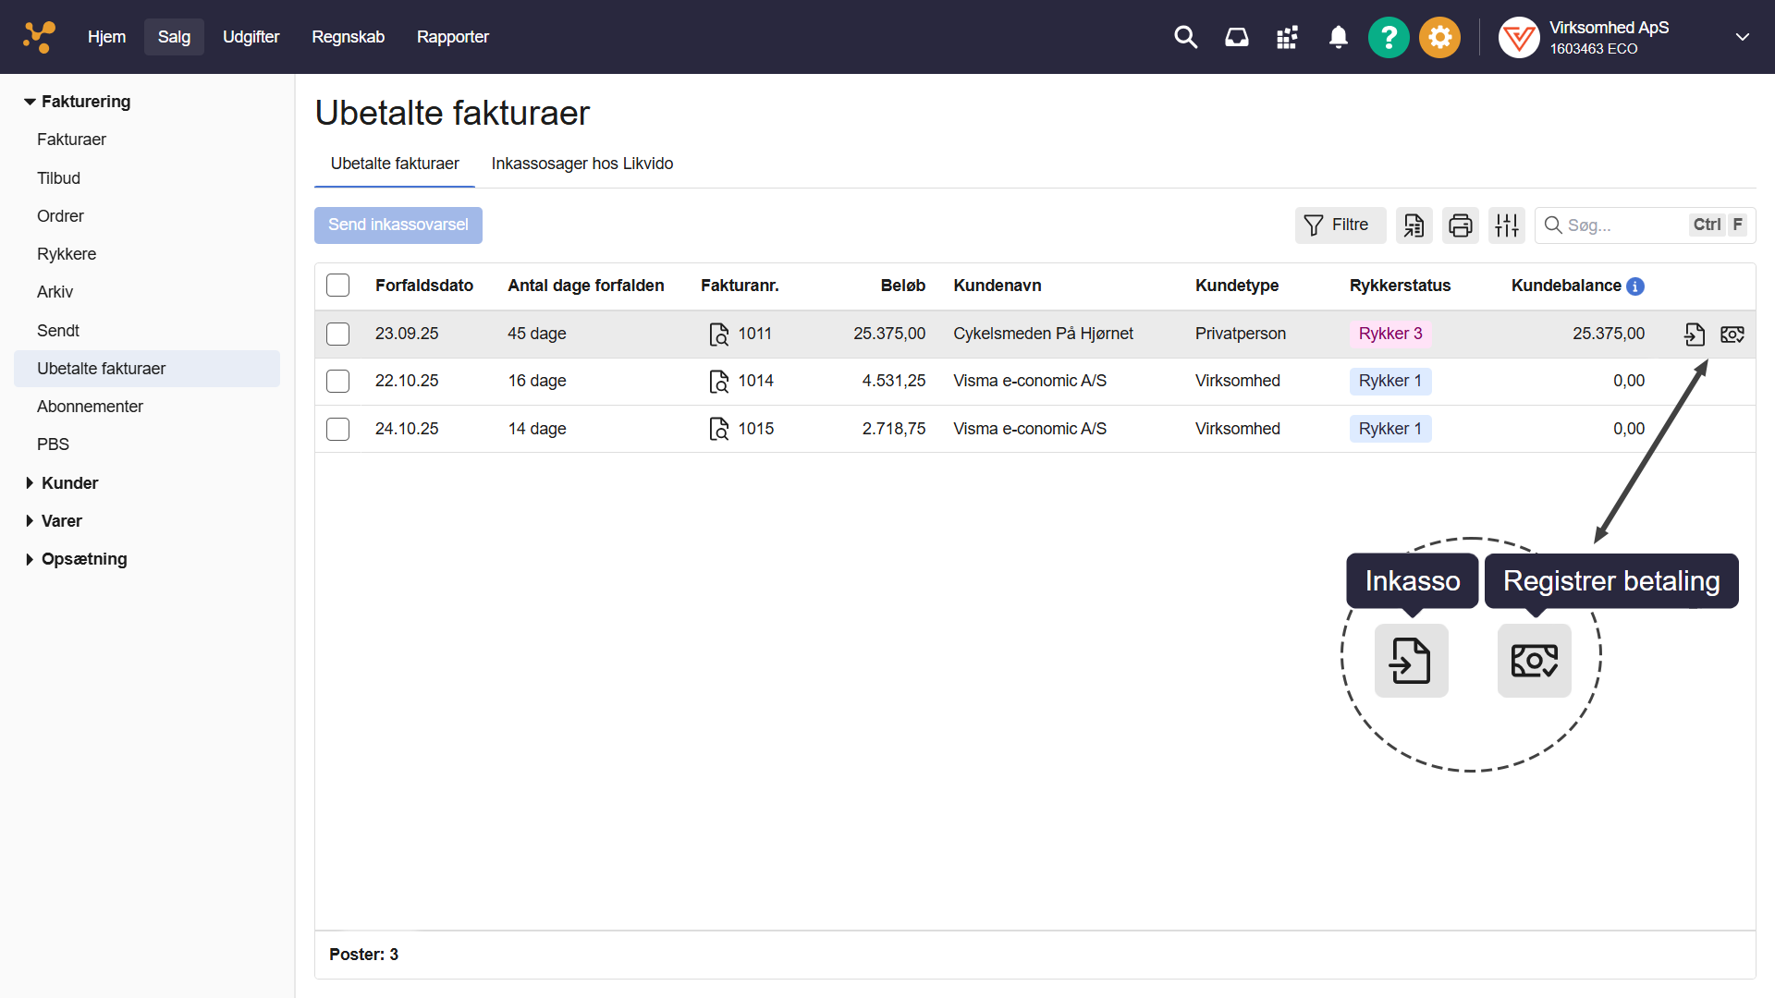
Task: Open the Regnskab top menu
Action: [348, 37]
